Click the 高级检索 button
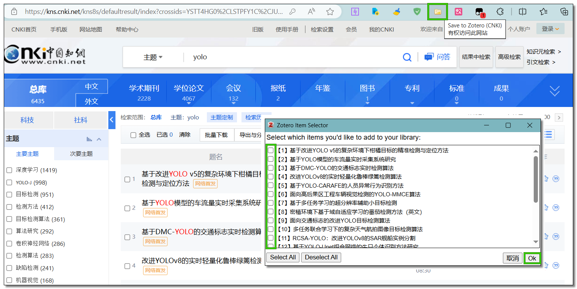The image size is (577, 289). click(509, 57)
